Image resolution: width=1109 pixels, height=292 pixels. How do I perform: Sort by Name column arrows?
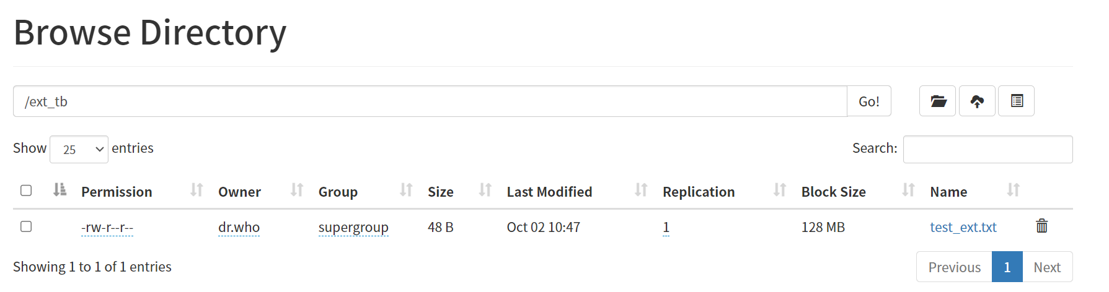pos(1014,190)
